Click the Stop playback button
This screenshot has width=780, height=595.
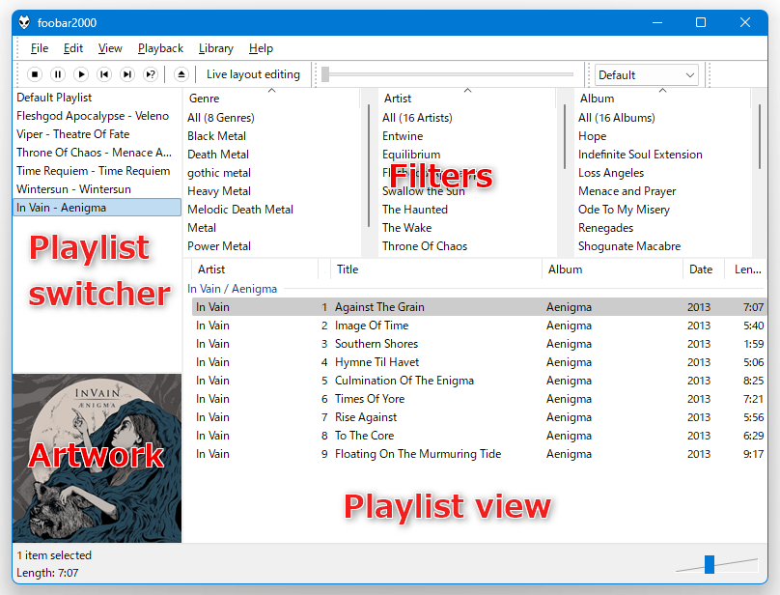point(35,74)
